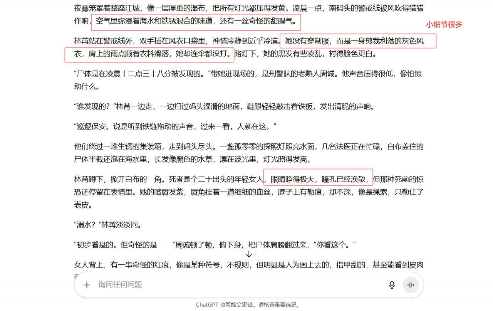The width and height of the screenshot is (493, 311).
Task: Click the paragraph starting "他们绕过一堆生锈的集装箱"
Action: coord(249,153)
